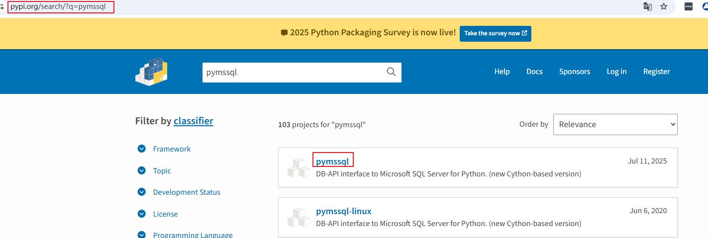
Task: Click the translate page icon in address bar
Action: click(x=647, y=6)
